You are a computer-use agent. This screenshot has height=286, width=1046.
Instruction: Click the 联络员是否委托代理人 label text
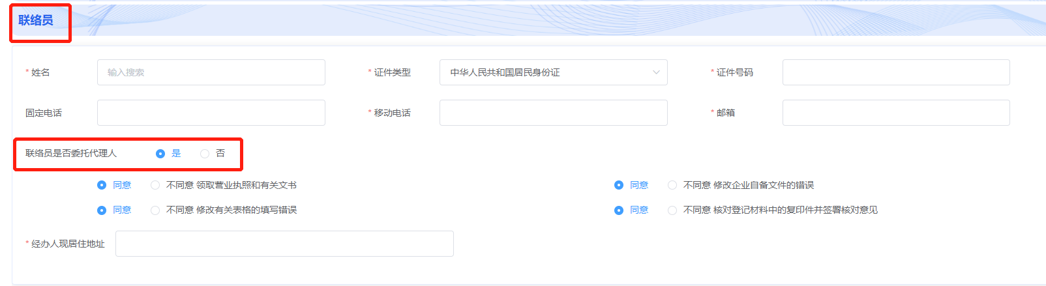pos(71,153)
